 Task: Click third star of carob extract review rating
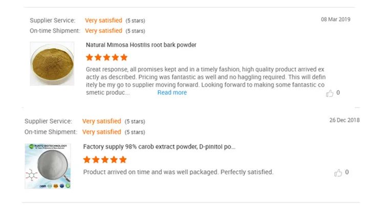(104, 159)
